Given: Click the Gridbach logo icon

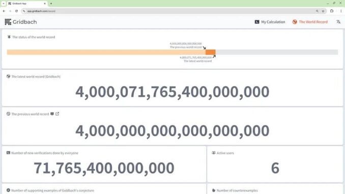Looking at the screenshot, I should 8,22.
